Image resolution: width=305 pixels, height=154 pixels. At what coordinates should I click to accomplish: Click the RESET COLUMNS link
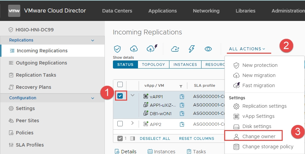click(196, 138)
